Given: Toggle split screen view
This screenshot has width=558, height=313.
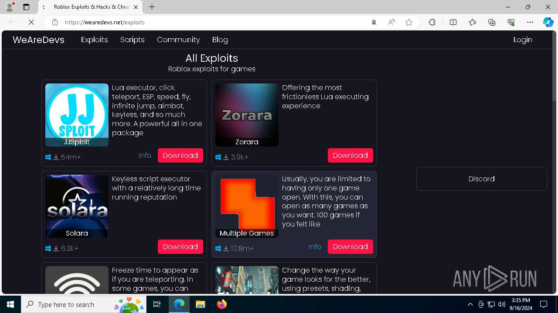Looking at the screenshot, I should (x=453, y=22).
